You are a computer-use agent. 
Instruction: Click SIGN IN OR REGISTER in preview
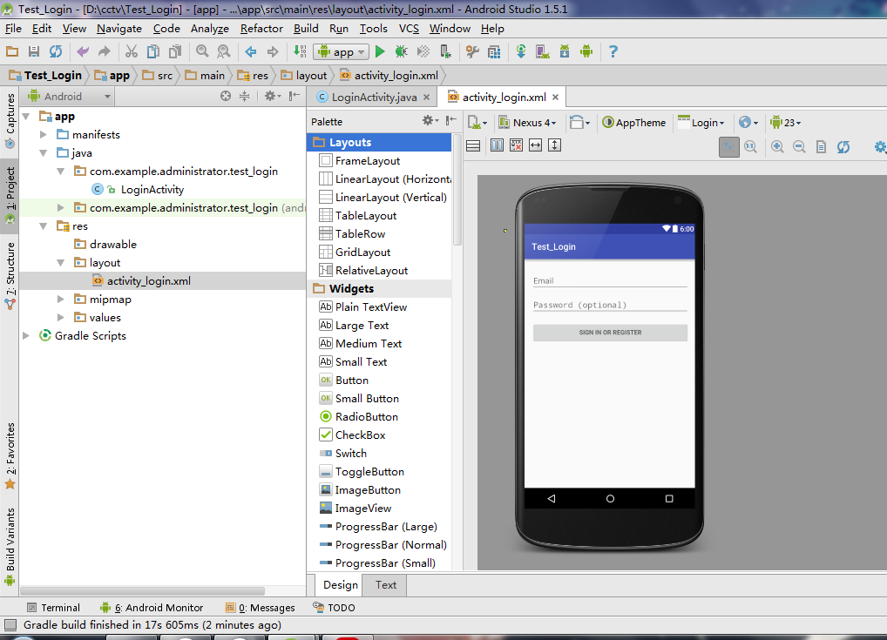tap(610, 333)
